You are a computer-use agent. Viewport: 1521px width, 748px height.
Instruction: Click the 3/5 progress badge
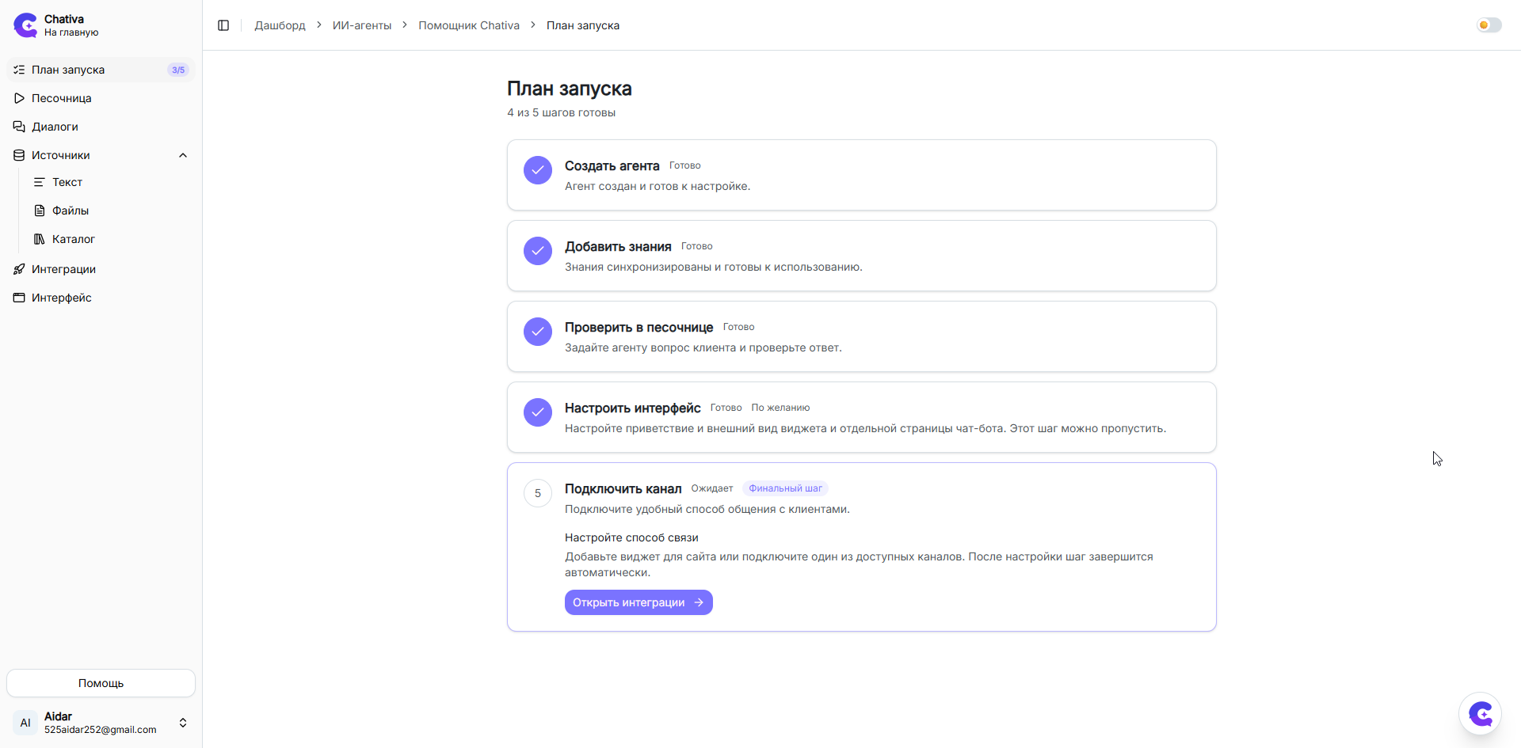[178, 70]
